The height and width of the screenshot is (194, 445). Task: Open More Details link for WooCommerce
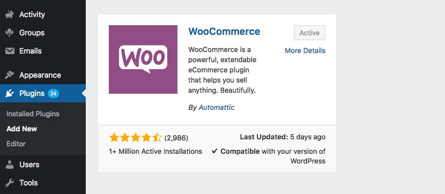(305, 51)
